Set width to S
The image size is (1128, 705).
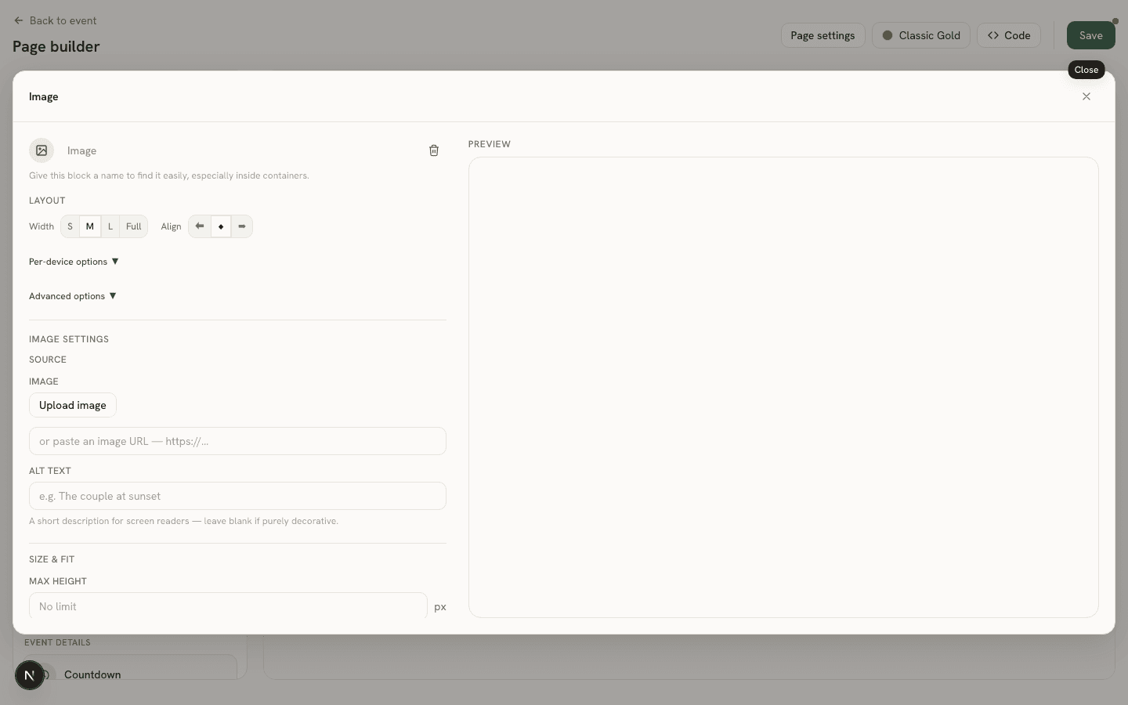click(x=70, y=226)
